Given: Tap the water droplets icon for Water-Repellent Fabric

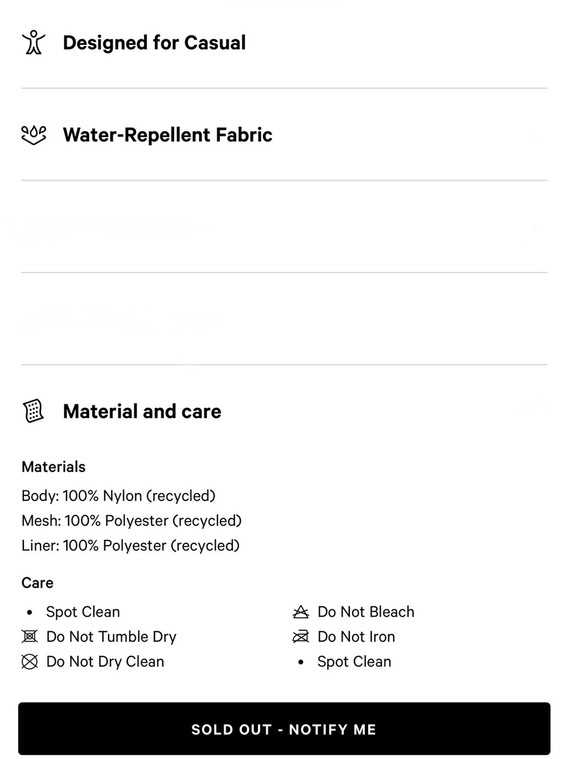Looking at the screenshot, I should pyautogui.click(x=34, y=135).
